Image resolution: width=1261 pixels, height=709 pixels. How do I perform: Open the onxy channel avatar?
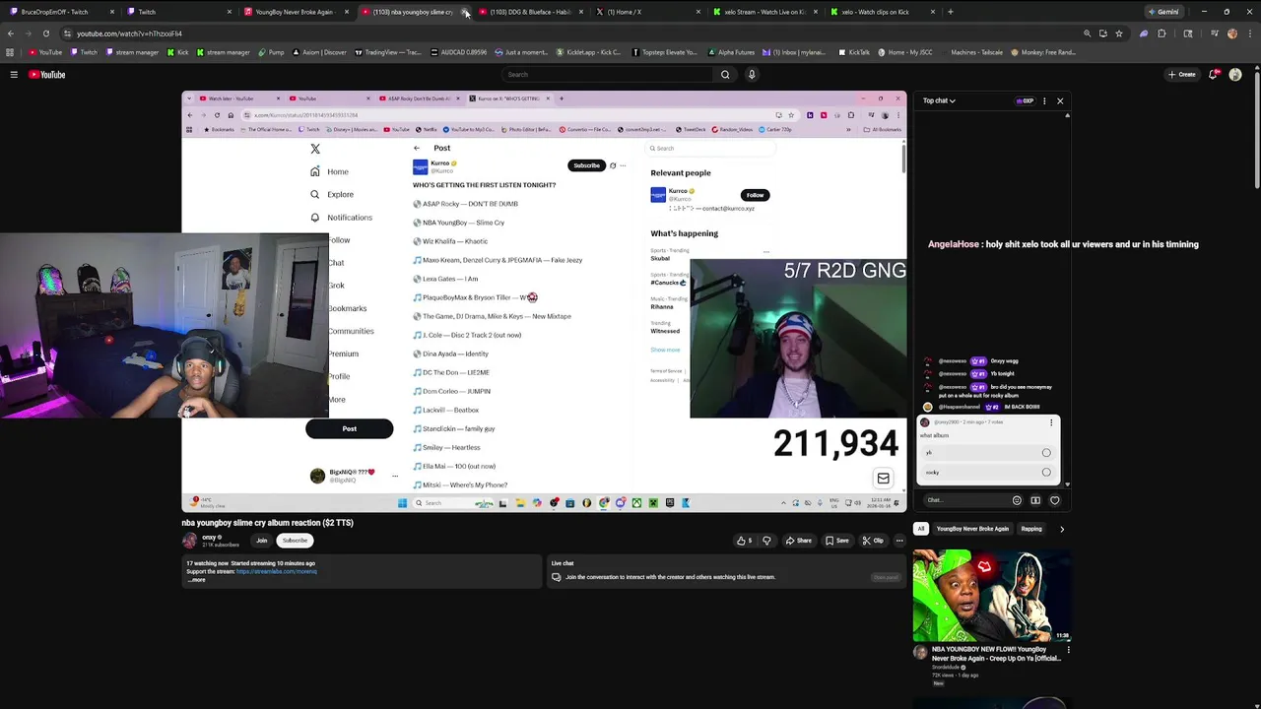tap(189, 541)
